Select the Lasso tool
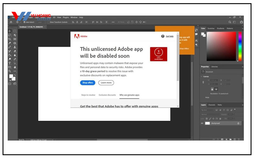 click(x=10, y=35)
